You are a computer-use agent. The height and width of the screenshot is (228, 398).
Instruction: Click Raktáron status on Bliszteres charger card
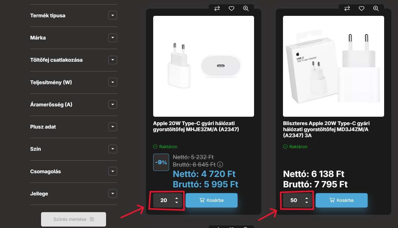[x=295, y=147]
